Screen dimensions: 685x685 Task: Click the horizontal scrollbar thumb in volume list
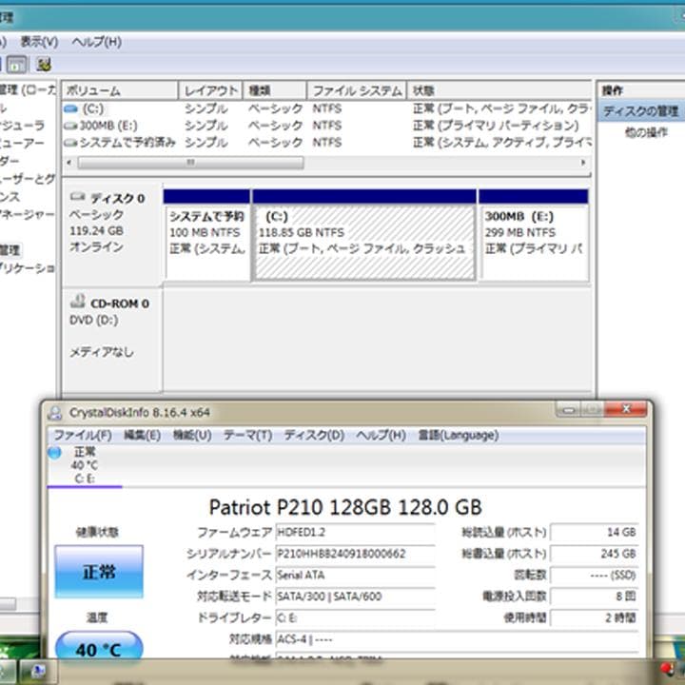[x=190, y=163]
